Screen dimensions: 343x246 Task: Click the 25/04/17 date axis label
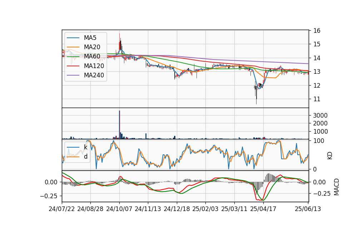coord(263,209)
